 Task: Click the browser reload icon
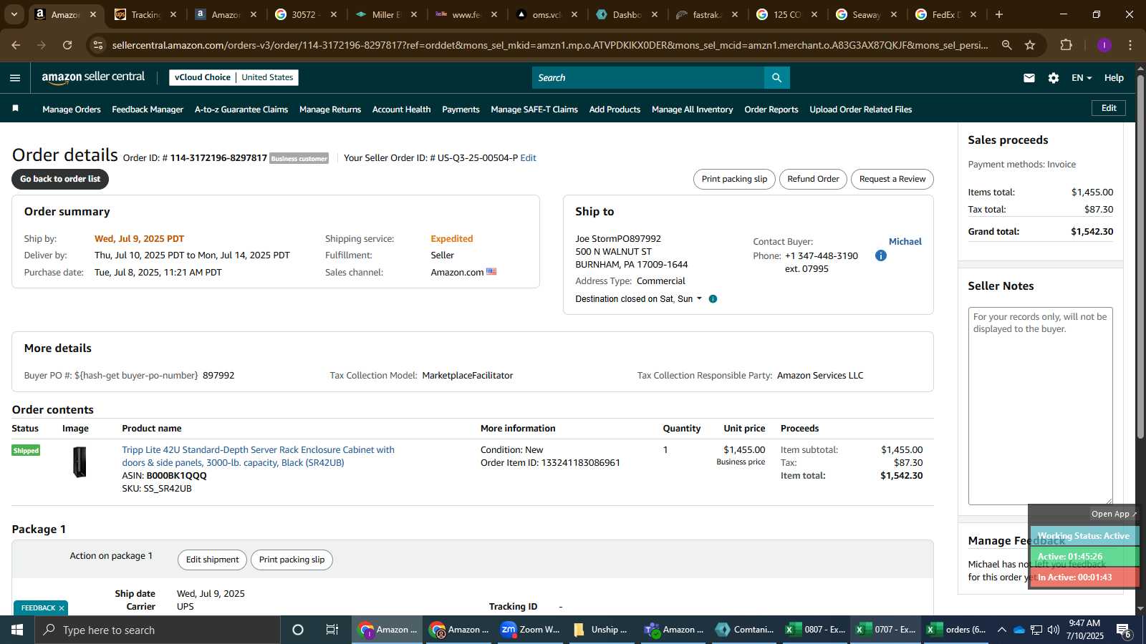pyautogui.click(x=67, y=45)
